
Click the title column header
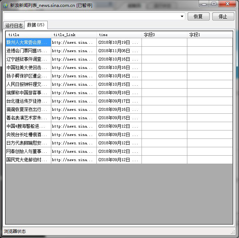[28, 35]
